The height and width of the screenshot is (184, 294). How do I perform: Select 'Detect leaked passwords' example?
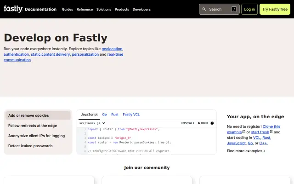pos(38,146)
